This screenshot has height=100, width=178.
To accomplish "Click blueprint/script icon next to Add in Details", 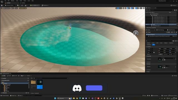I will click(172, 32).
